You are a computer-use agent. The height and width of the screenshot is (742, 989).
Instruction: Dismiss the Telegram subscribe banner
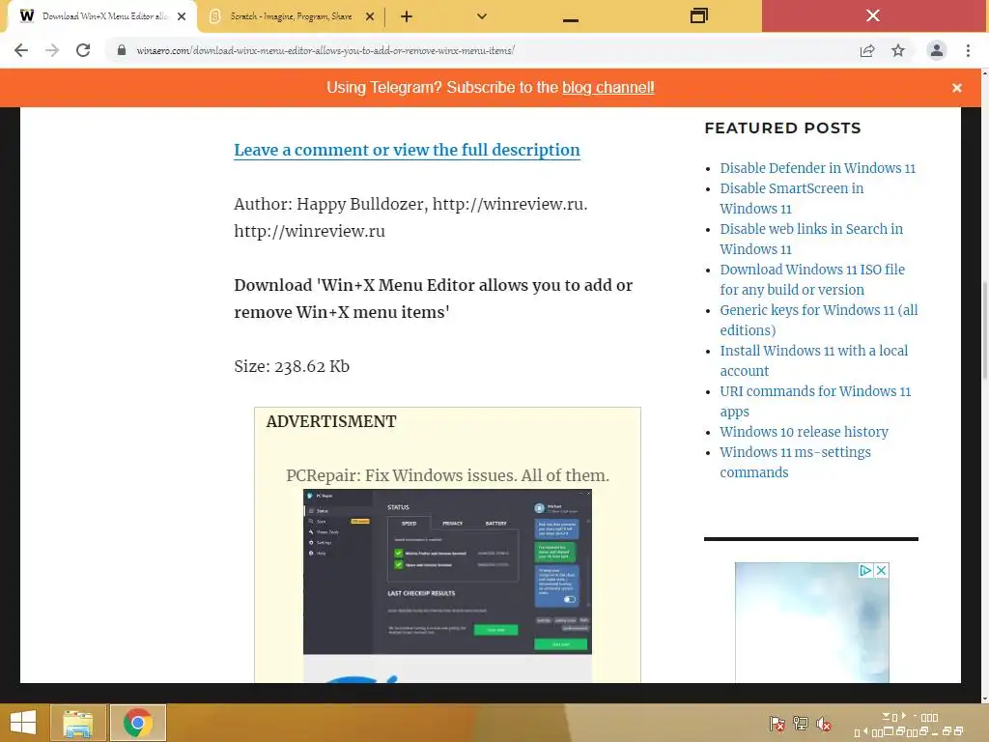957,88
